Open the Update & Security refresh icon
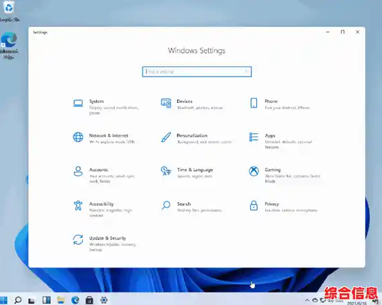Image resolution: width=382 pixels, height=305 pixels. pos(78,239)
